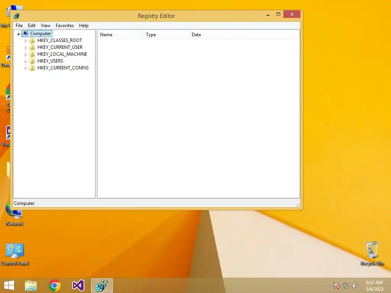This screenshot has height=293, width=391.
Task: Click the HKEY_CURRENT_CONFIG folder icon
Action: click(32, 68)
